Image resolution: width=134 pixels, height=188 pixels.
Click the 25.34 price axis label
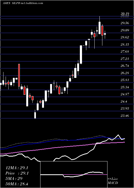click(x=125, y=87)
